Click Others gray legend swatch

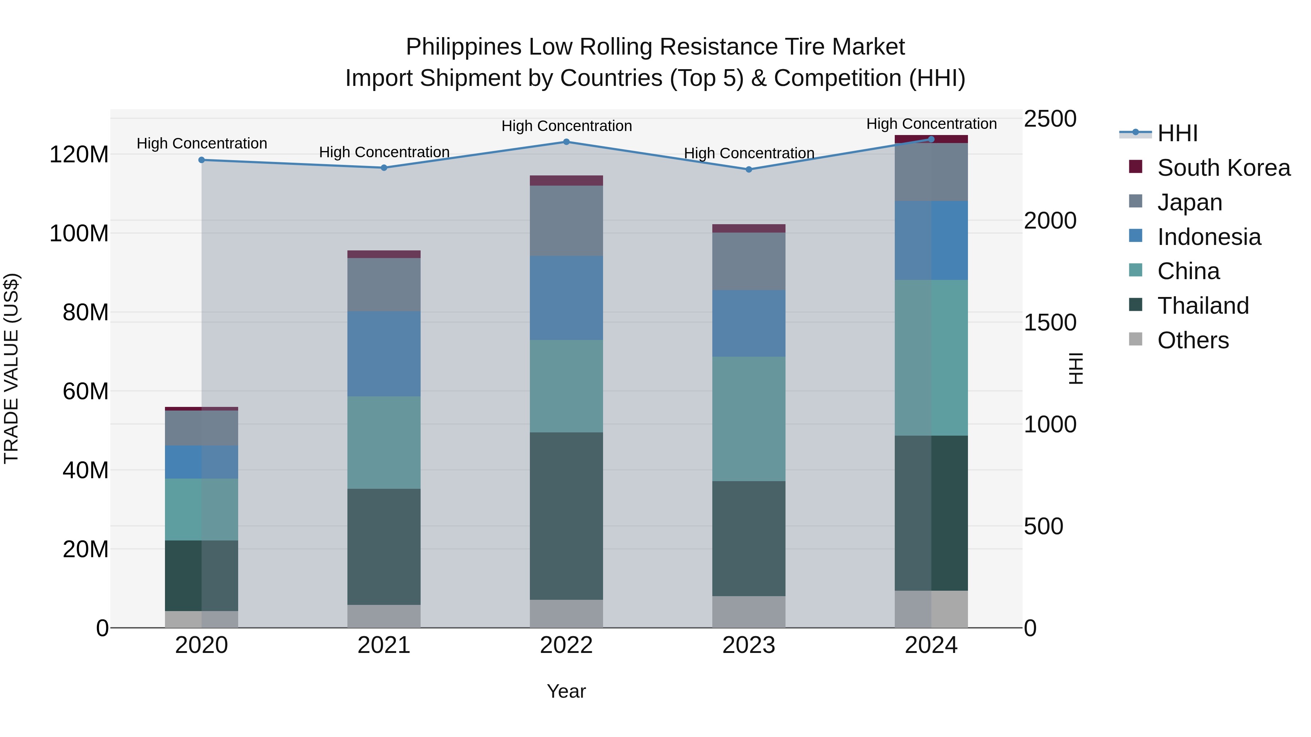(x=1135, y=339)
